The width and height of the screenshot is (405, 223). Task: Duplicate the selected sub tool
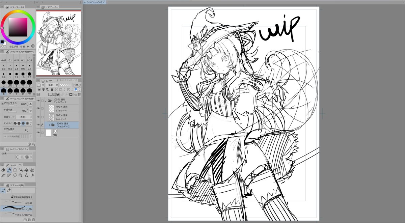click(29, 220)
